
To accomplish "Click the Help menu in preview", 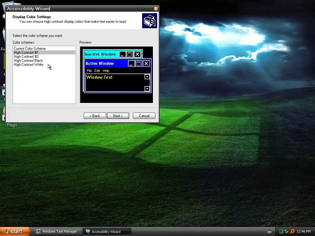I will pyautogui.click(x=106, y=71).
